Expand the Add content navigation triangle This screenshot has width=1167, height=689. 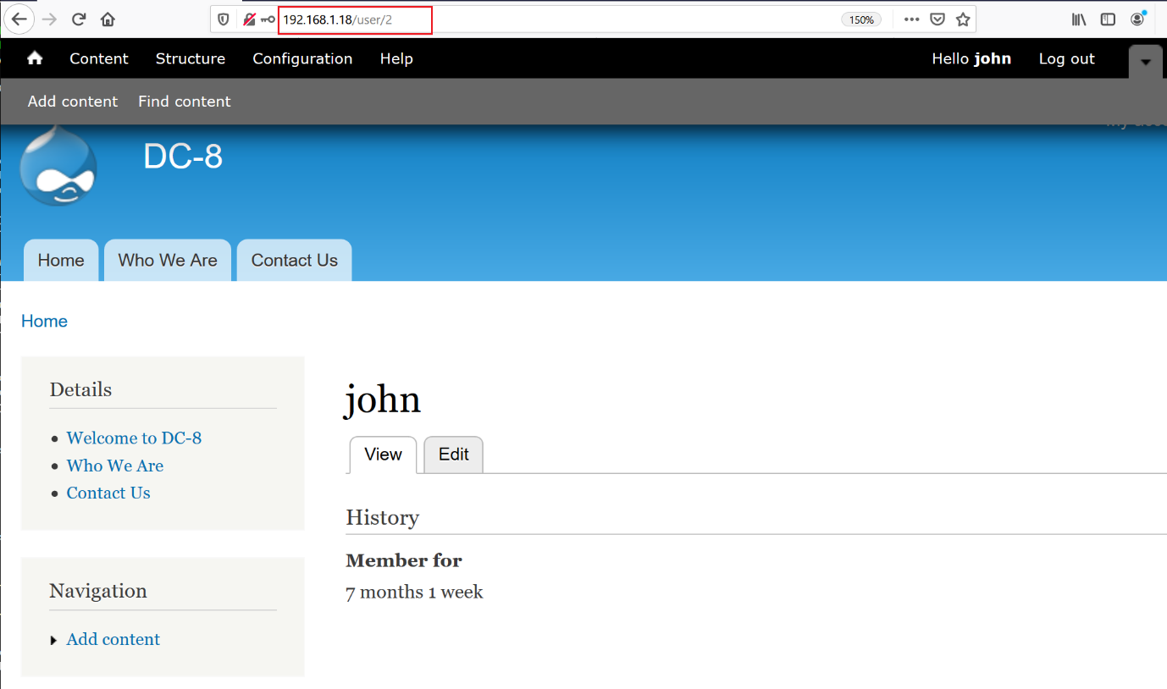(x=54, y=641)
